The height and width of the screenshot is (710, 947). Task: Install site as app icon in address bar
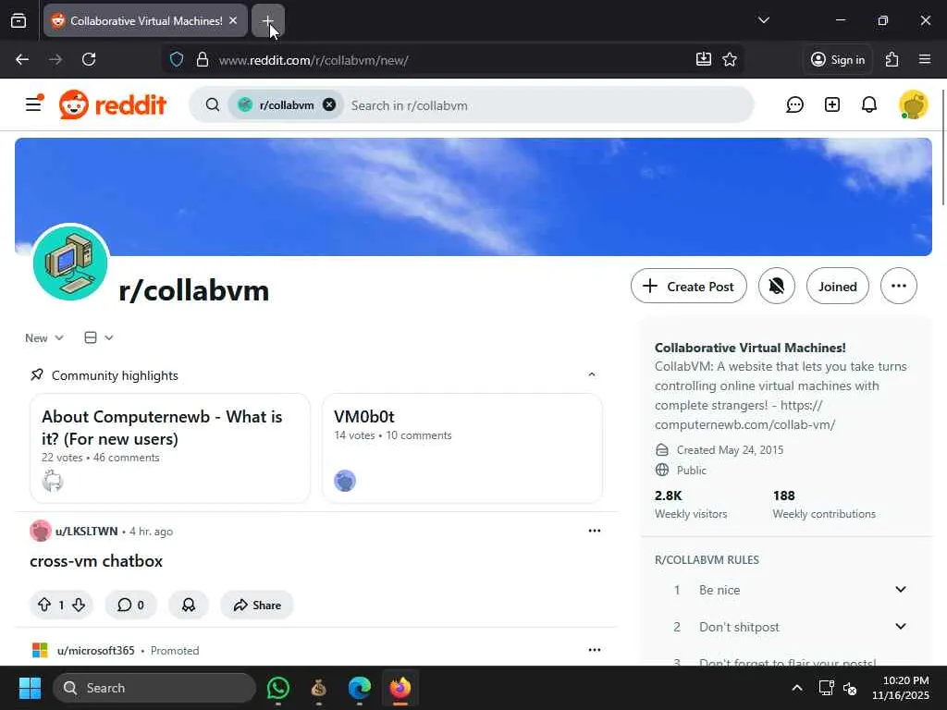click(703, 59)
